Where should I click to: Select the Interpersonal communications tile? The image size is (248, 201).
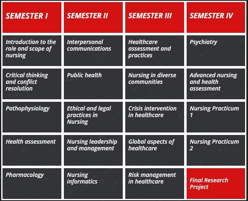tap(93, 51)
